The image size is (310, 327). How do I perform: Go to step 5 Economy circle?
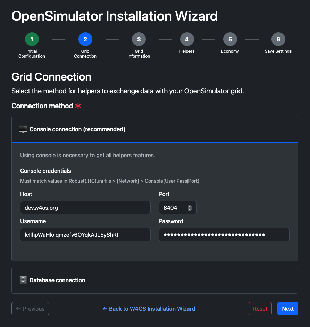click(230, 39)
